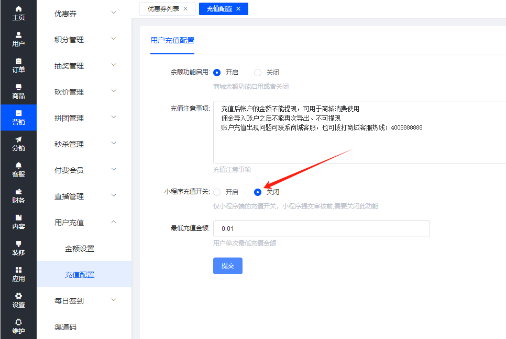Close the 充值配置 tab
Screen dimensions: 506x339
click(x=238, y=9)
